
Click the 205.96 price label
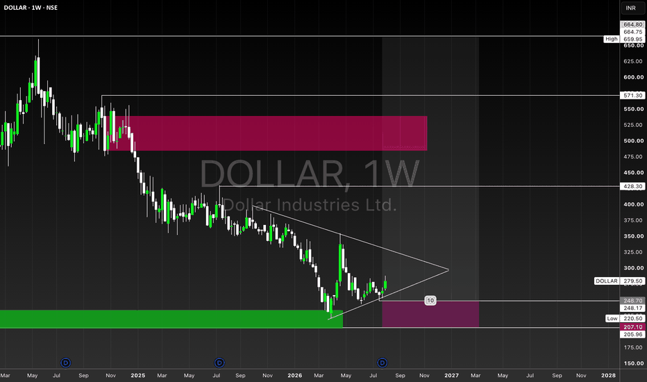(632, 334)
